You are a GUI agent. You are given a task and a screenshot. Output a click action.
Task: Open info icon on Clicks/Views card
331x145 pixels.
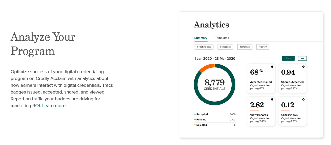click(303, 100)
